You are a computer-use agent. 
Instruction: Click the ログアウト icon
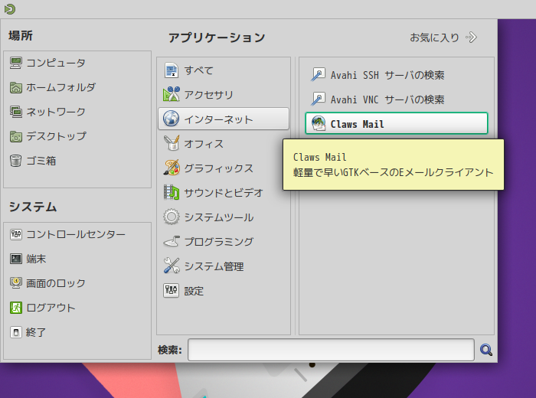click(x=16, y=308)
